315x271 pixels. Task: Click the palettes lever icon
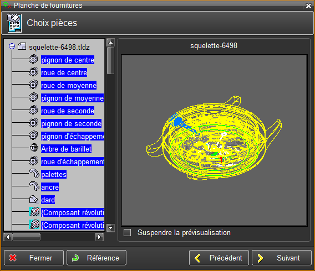[34, 174]
